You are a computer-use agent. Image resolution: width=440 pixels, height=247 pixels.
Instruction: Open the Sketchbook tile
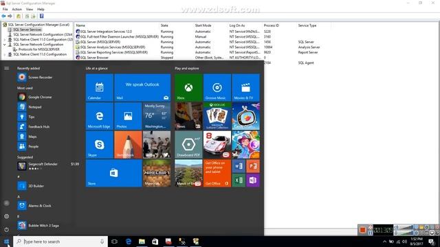[128, 145]
